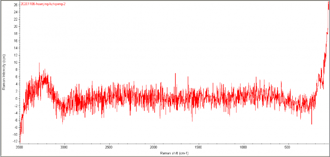
Task: Click the Raman shift (cm-1) axis title
Action: 174,153
